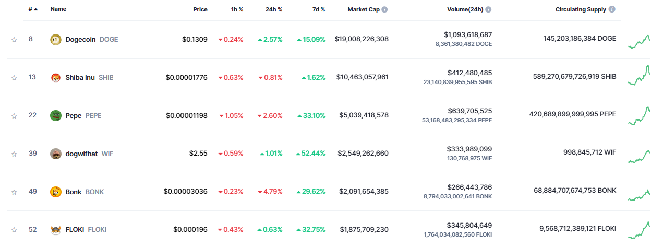Click the Bonk coin logo icon
The image size is (663, 247).
[55, 192]
